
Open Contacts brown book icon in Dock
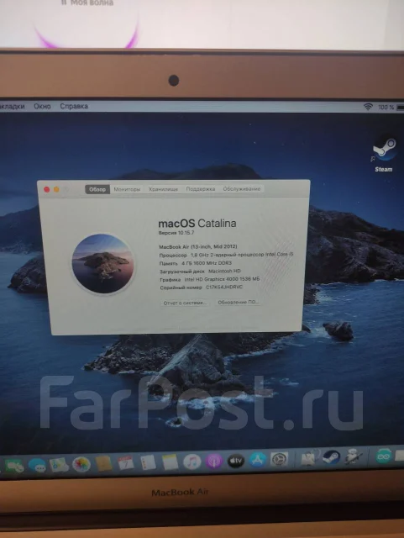coord(103,463)
